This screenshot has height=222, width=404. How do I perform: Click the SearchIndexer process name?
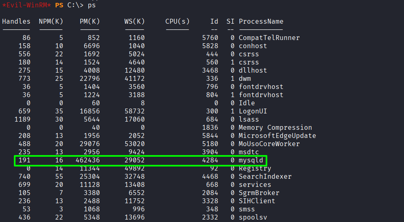(265, 177)
